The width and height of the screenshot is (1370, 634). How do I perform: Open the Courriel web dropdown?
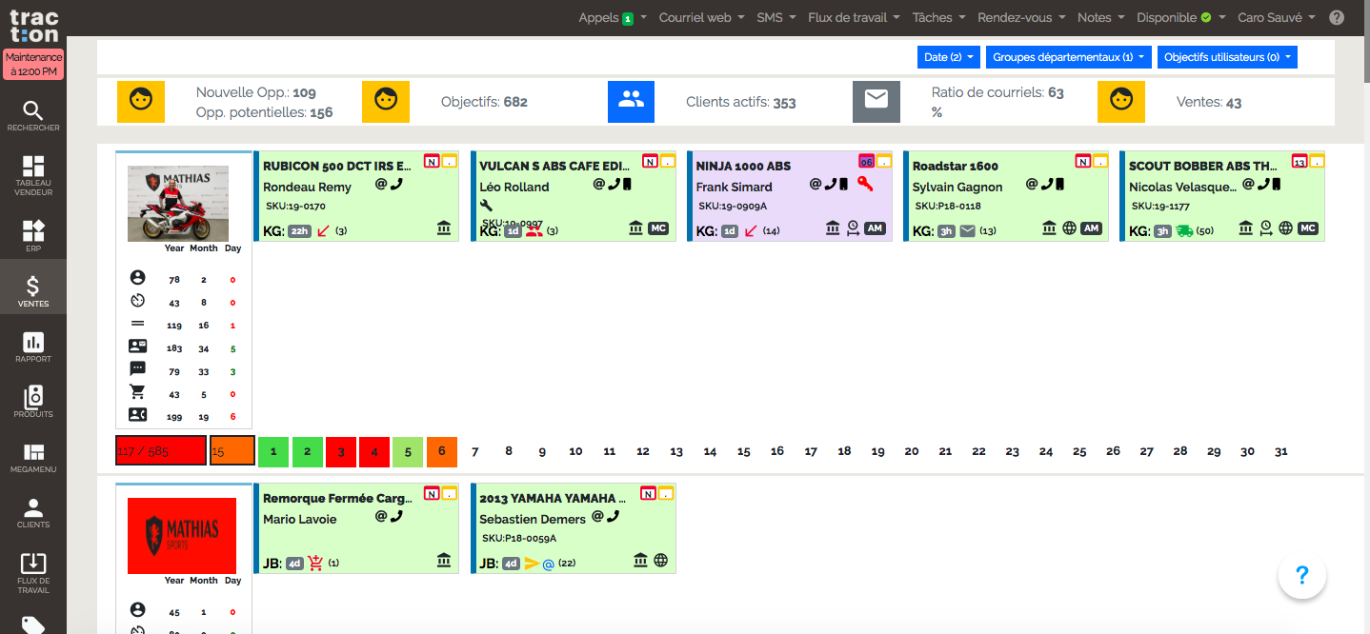tap(701, 17)
